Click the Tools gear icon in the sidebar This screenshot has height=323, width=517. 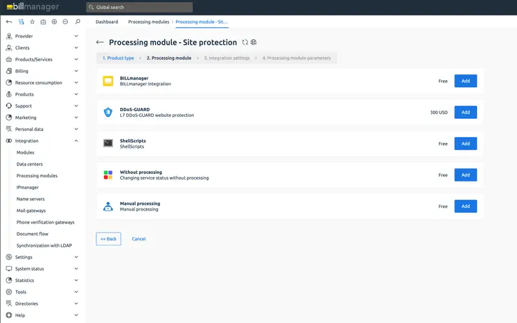(x=9, y=292)
